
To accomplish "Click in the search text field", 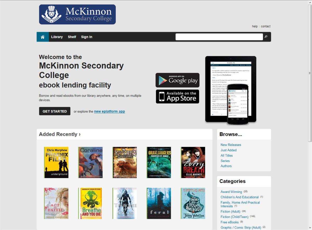I will (x=219, y=37).
